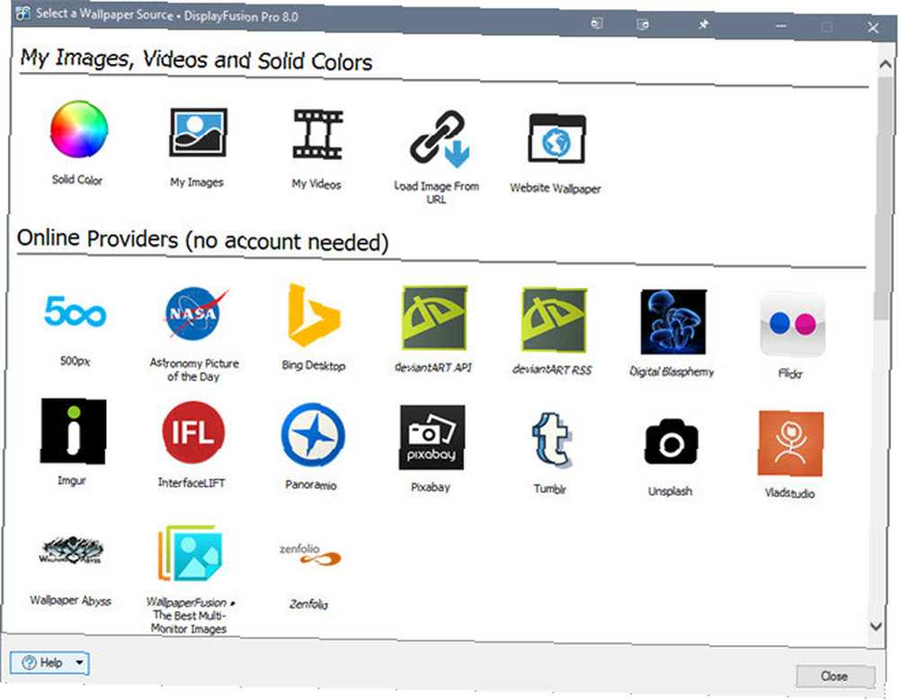The width and height of the screenshot is (899, 700).
Task: Click the scrollbar down arrow
Action: coord(876,626)
